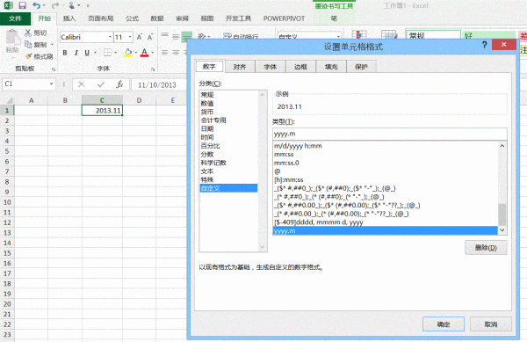The width and height of the screenshot is (527, 342).
Task: Open the copy options dropdown arrow
Action: point(52,44)
